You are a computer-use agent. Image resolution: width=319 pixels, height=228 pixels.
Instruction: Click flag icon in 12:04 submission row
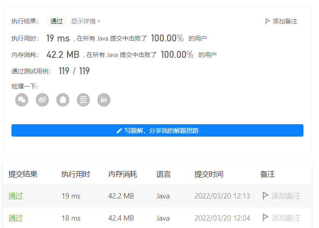[265, 218]
